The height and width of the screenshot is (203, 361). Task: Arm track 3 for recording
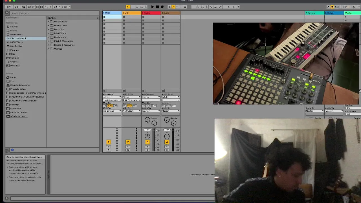147,150
